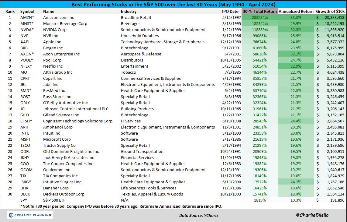Click the INTU symbol cell
Screen dimensions: 347x222
click(25, 133)
